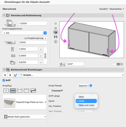Screen dimensions: 126x127
Task: Go to previous settings page arrow
Action: (5, 75)
